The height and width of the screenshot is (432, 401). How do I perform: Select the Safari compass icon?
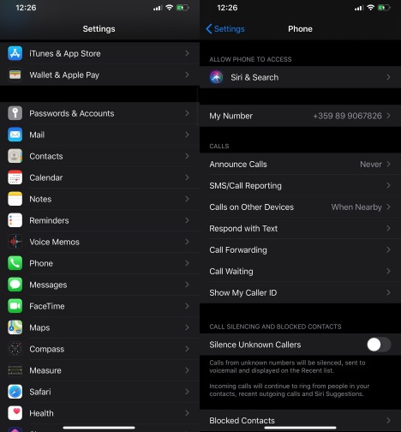click(x=15, y=392)
